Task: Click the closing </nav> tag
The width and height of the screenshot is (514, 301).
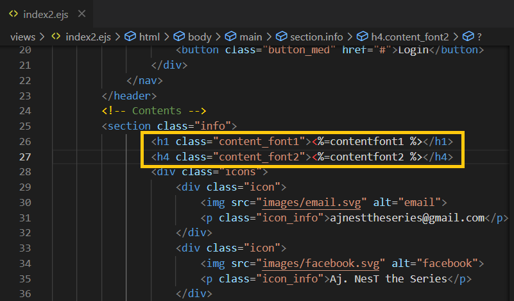Action: pos(144,80)
